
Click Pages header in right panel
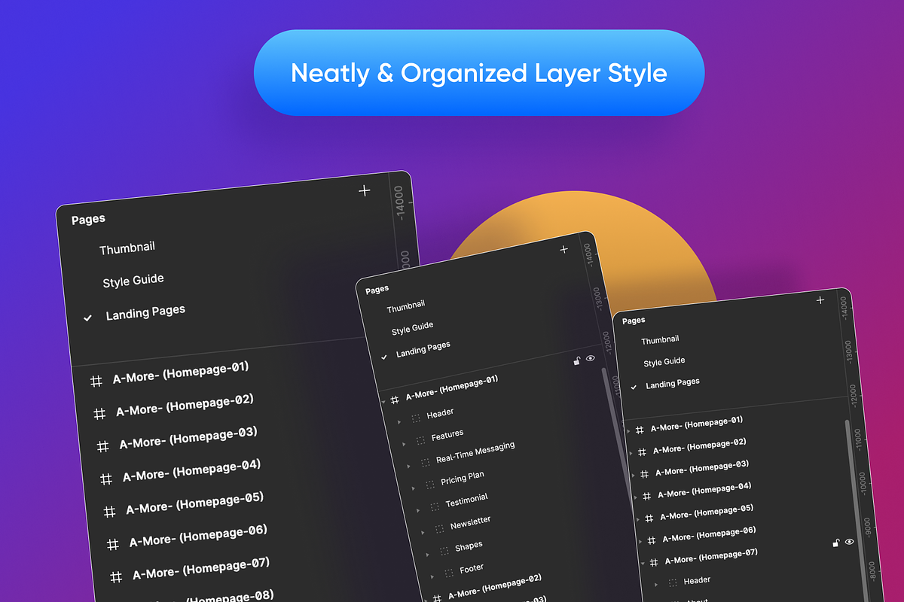coord(634,321)
